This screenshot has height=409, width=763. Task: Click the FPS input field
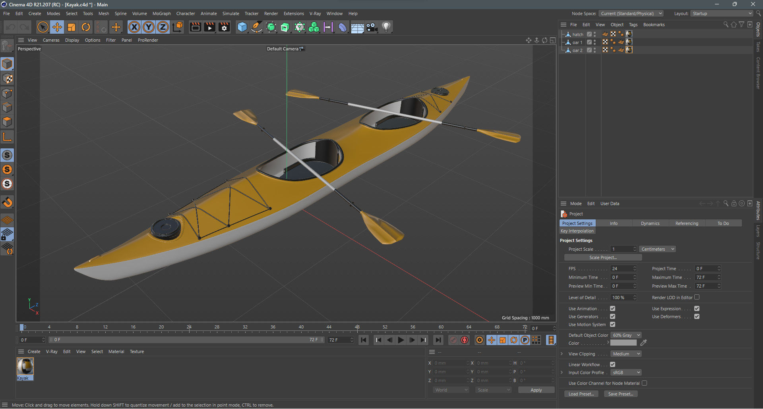pos(623,269)
